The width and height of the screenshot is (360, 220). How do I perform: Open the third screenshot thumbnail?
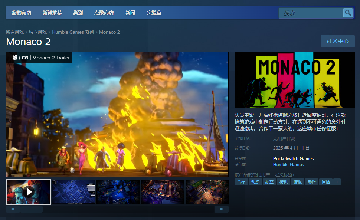118,191
